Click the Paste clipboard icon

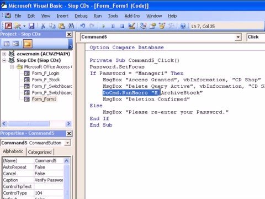(x=62, y=26)
